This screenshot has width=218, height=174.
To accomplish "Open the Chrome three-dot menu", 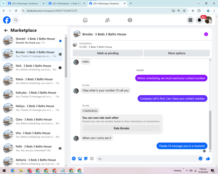I will [214, 11].
